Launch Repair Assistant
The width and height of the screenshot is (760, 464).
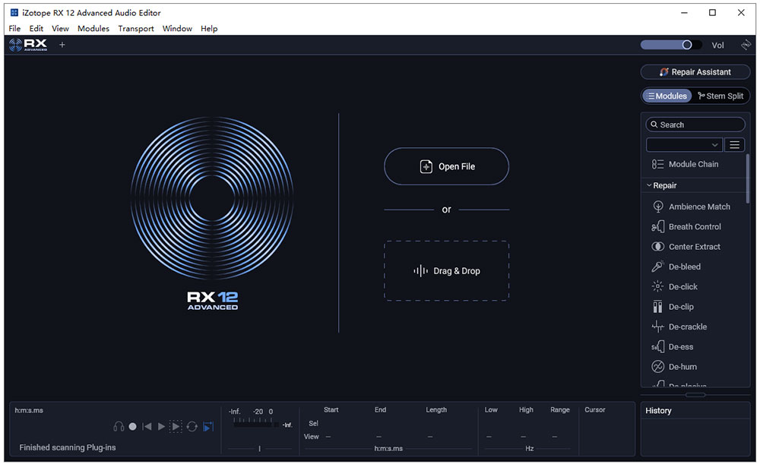(695, 71)
